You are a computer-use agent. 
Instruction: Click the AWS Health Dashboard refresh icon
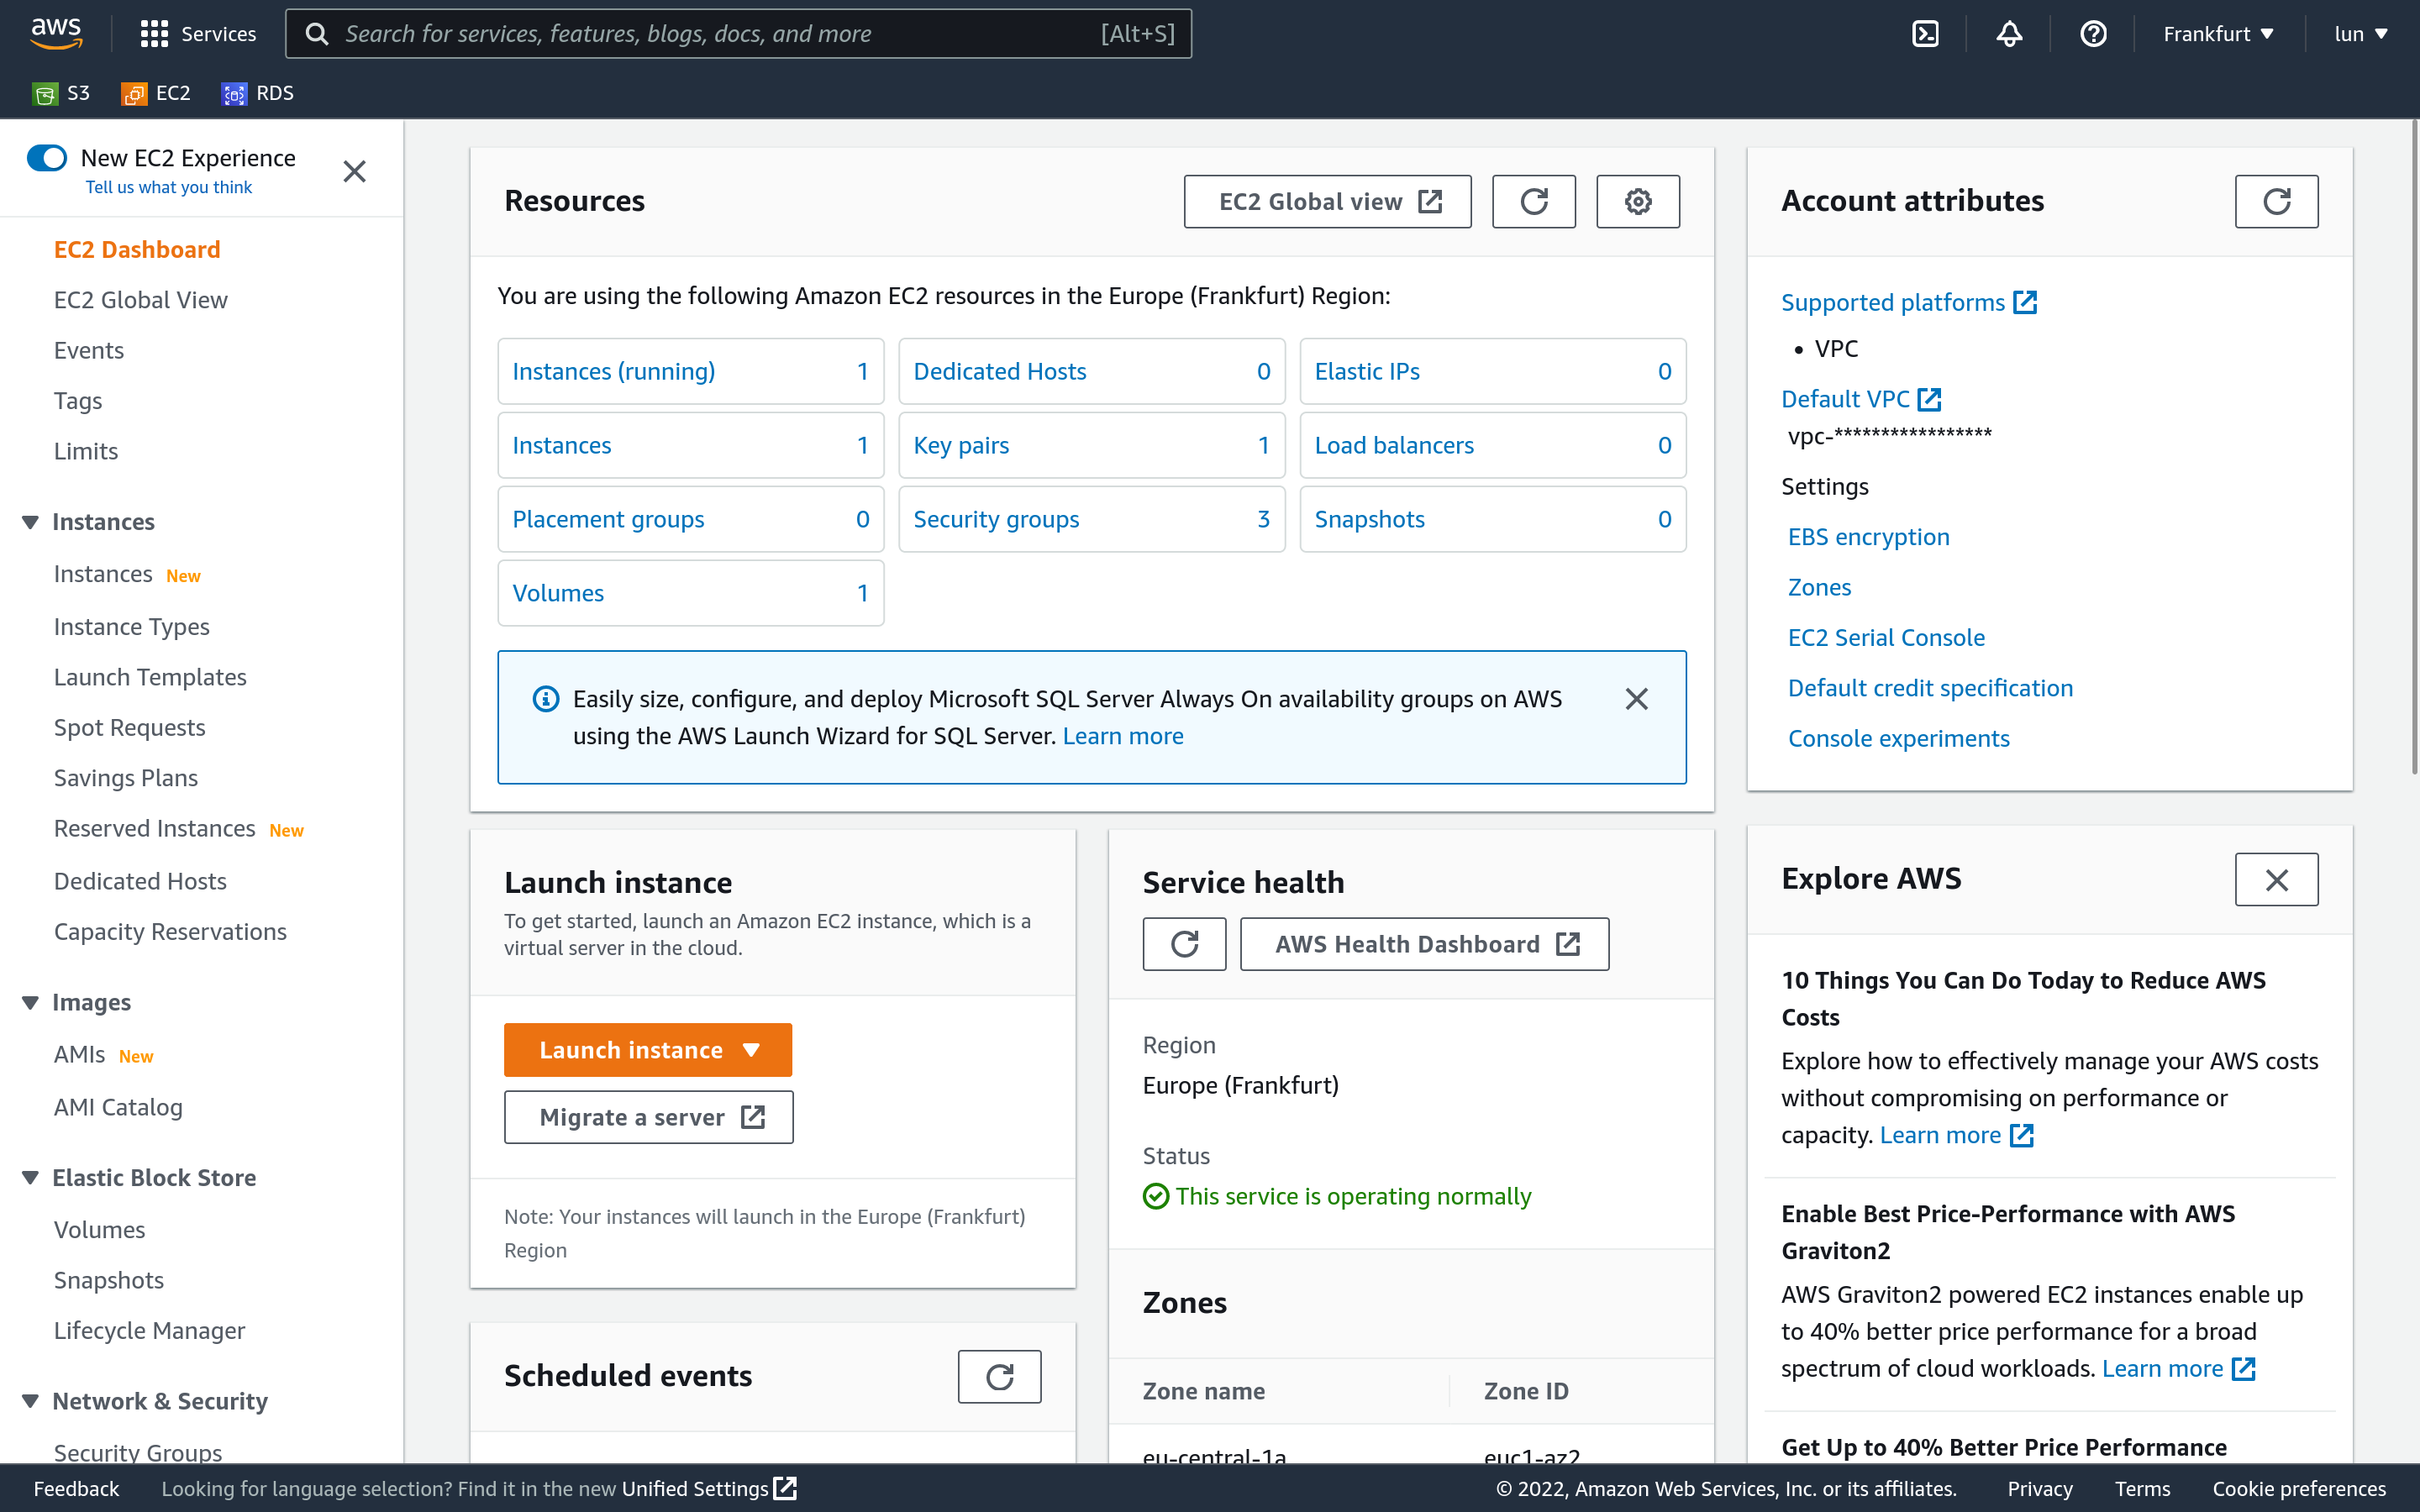point(1183,942)
